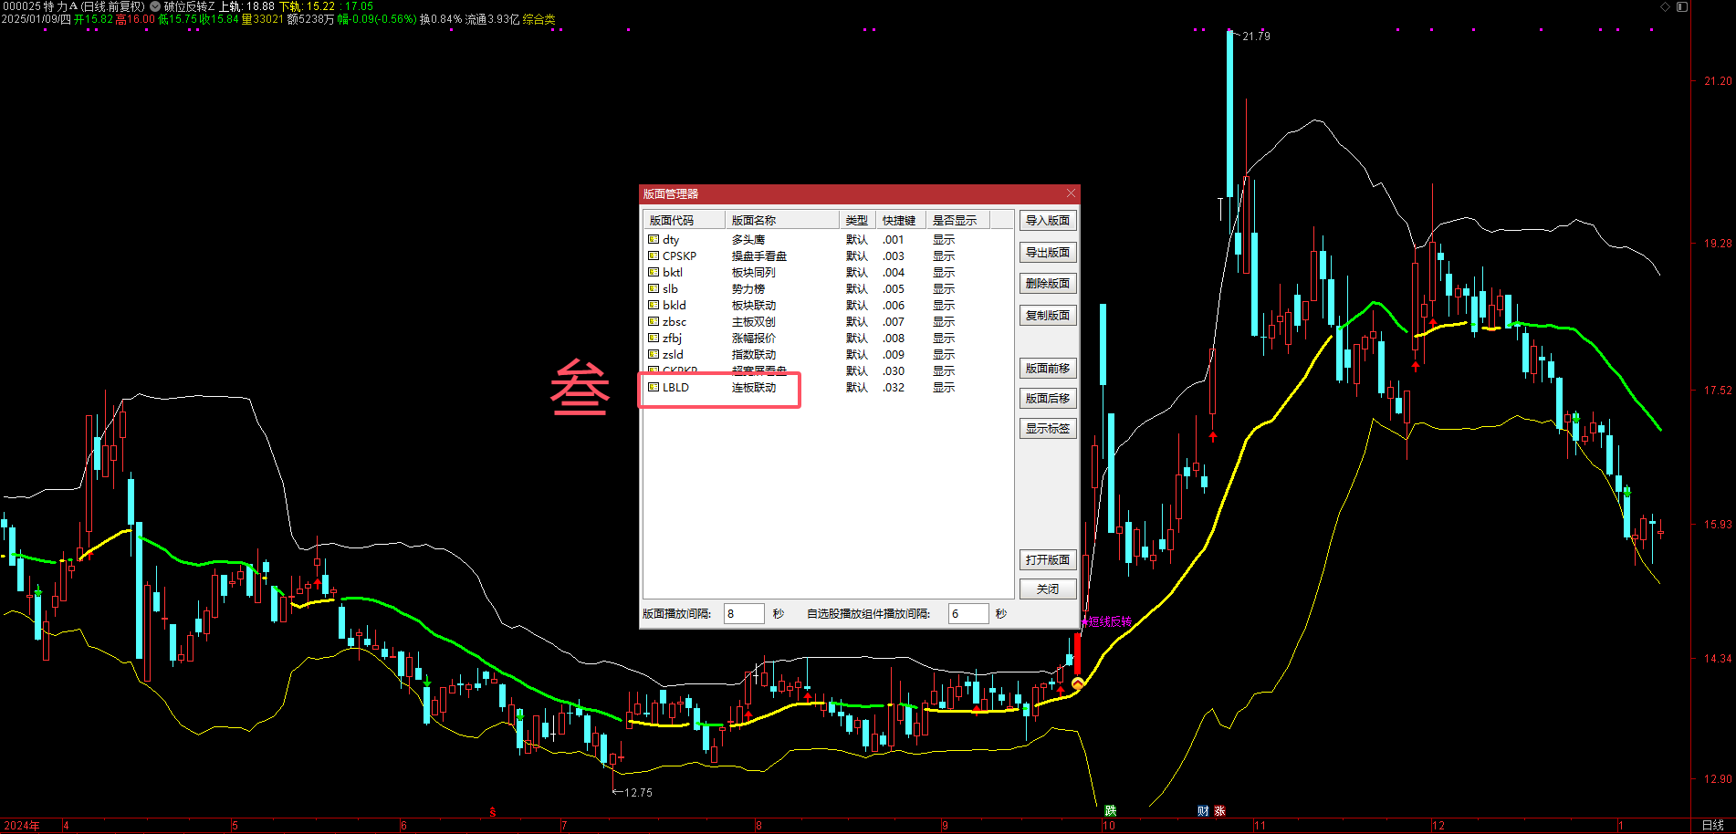Click month 12 on the time axis

[x=1438, y=826]
